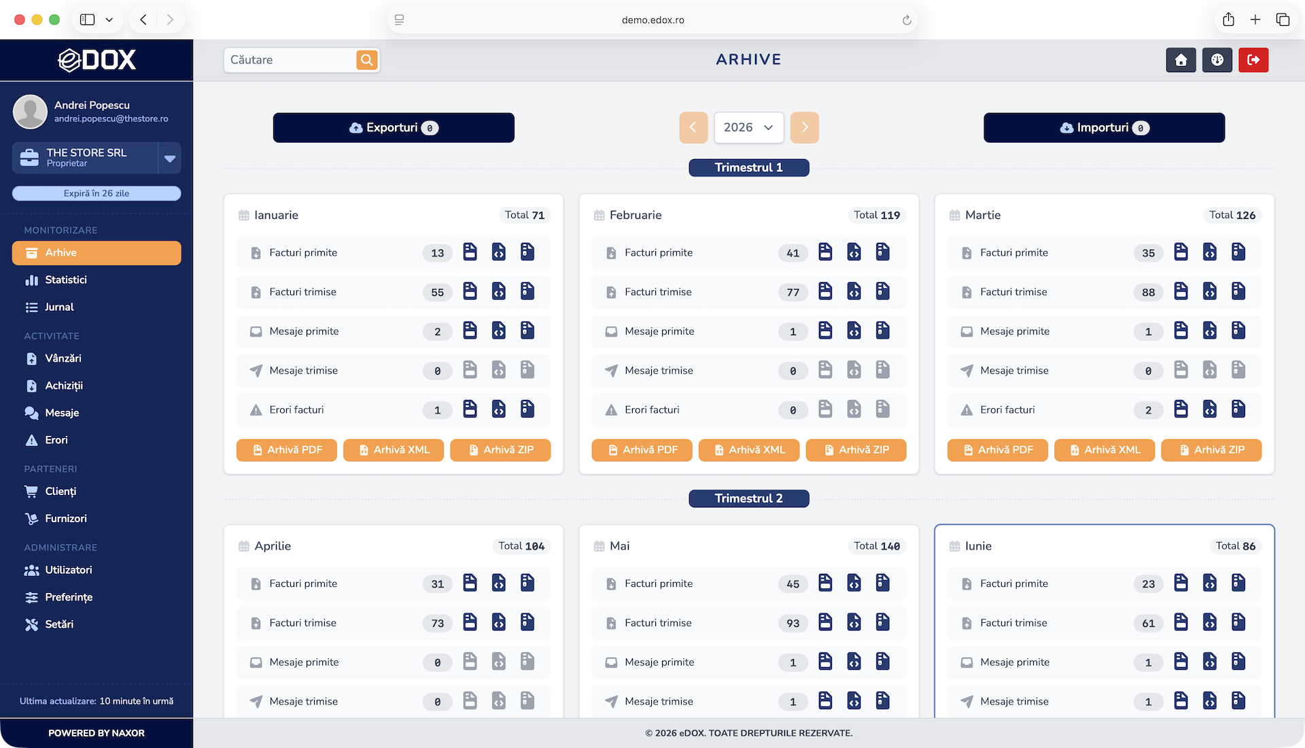Open Statistici in the sidebar
Viewport: 1305px width, 748px height.
tap(65, 280)
